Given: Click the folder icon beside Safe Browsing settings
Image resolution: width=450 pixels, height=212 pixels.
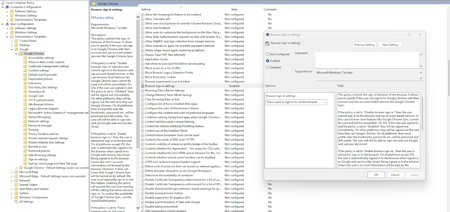Looking at the screenshot, I should pyautogui.click(x=25, y=155).
